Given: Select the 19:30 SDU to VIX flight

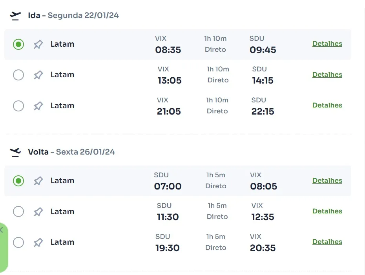Looking at the screenshot, I should click(18, 242).
